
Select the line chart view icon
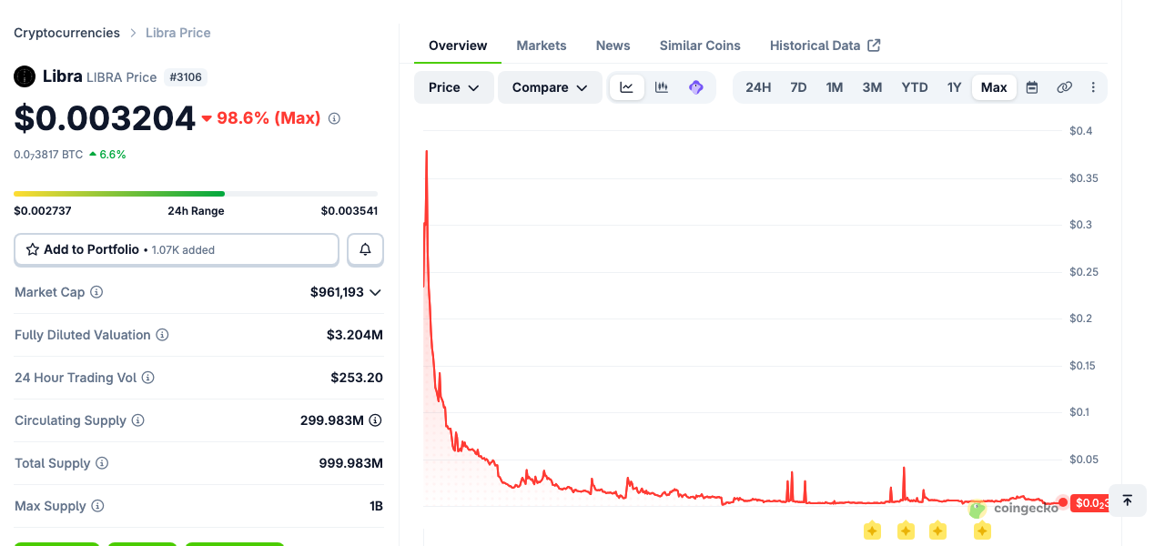(626, 87)
